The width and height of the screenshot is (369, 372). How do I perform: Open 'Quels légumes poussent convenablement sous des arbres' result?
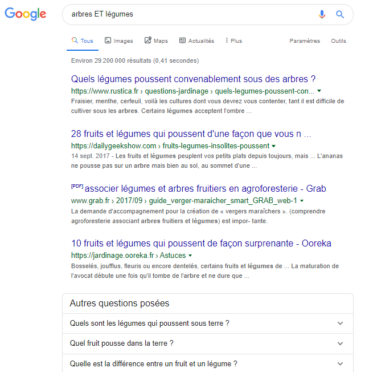coord(193,79)
